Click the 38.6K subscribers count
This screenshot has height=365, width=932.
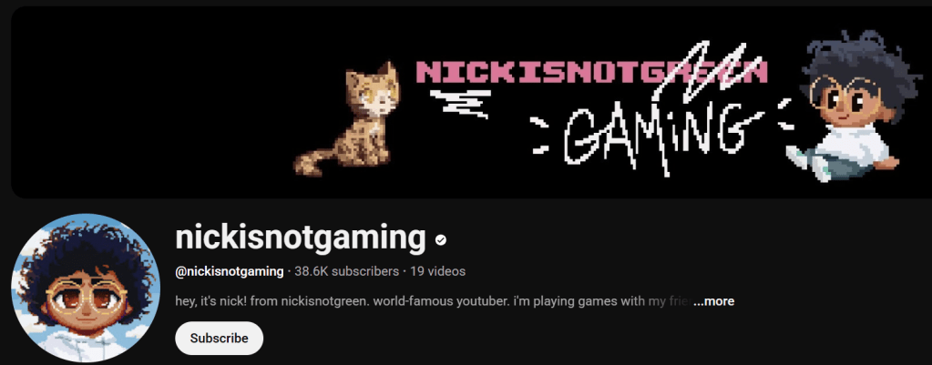(346, 272)
